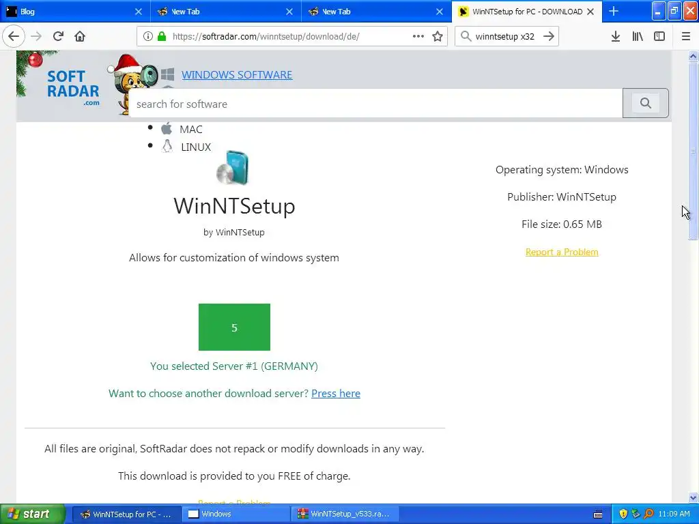The width and height of the screenshot is (699, 524).
Task: Click the forward navigation arrow
Action: (36, 36)
